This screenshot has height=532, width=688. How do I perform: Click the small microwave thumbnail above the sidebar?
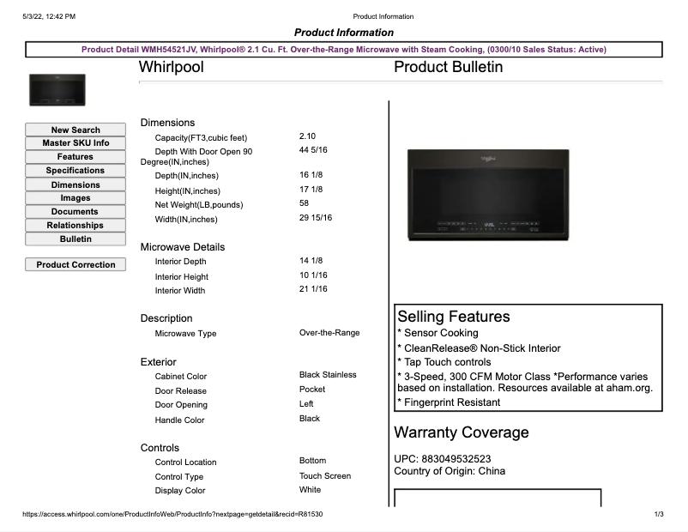click(x=57, y=90)
